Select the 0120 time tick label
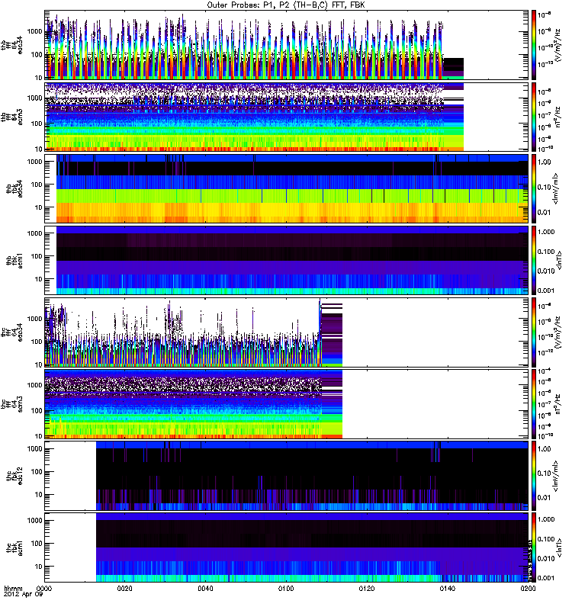 pos(367,589)
